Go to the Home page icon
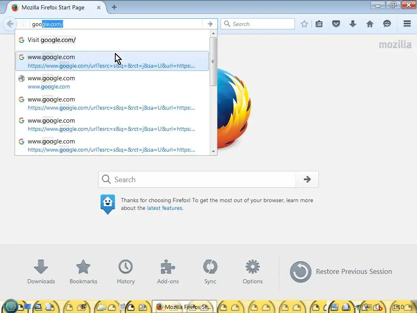Viewport: 417px width, 313px height. point(370,24)
